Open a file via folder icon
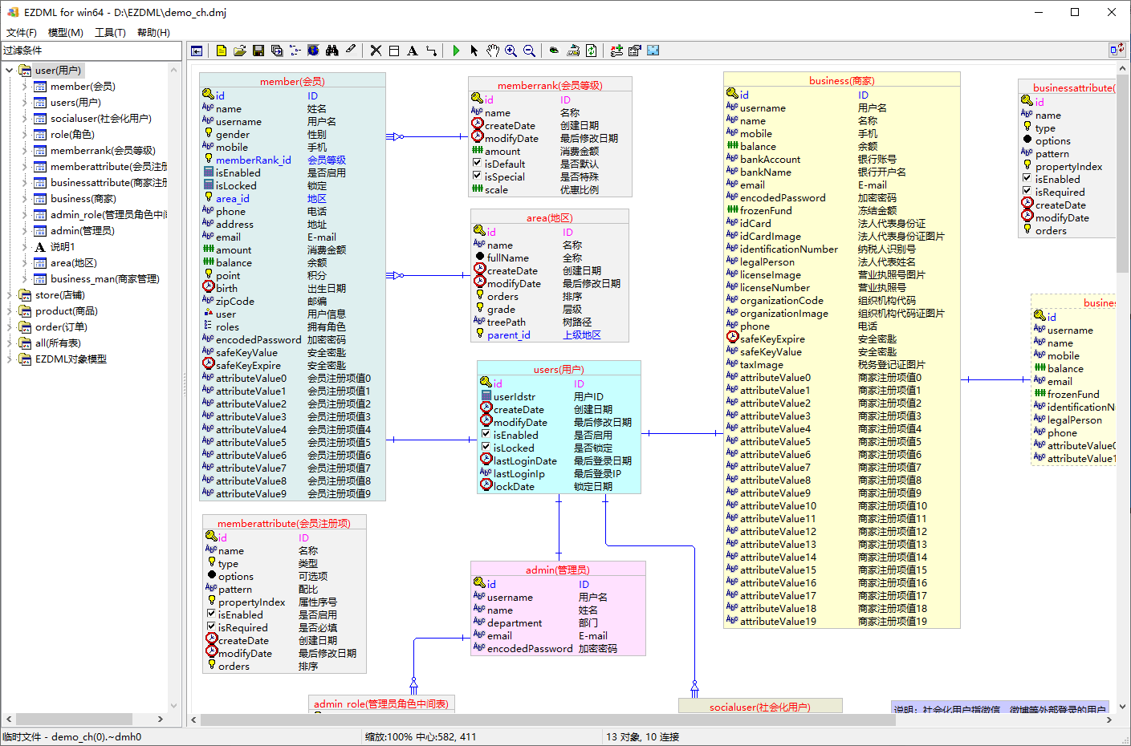 pos(240,51)
